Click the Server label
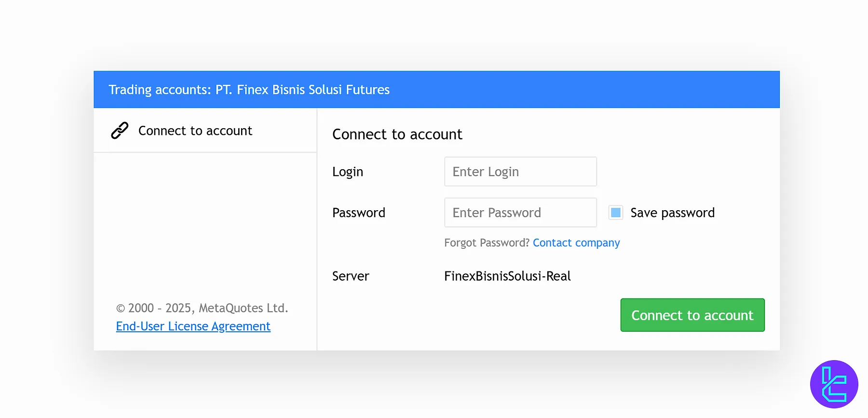868x418 pixels. coord(351,276)
